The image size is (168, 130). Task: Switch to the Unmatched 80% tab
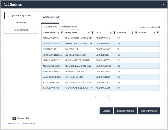pyautogui.click(x=69, y=27)
